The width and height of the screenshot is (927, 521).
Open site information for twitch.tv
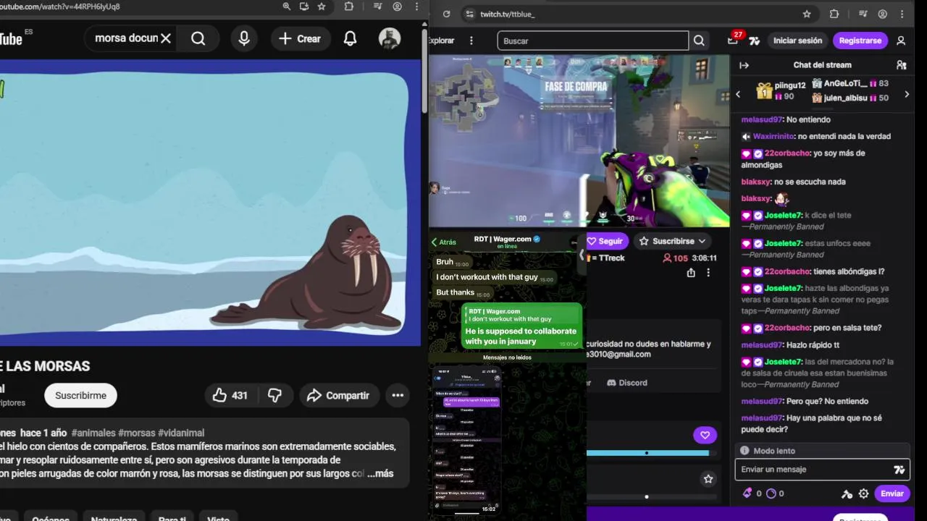[x=470, y=14]
